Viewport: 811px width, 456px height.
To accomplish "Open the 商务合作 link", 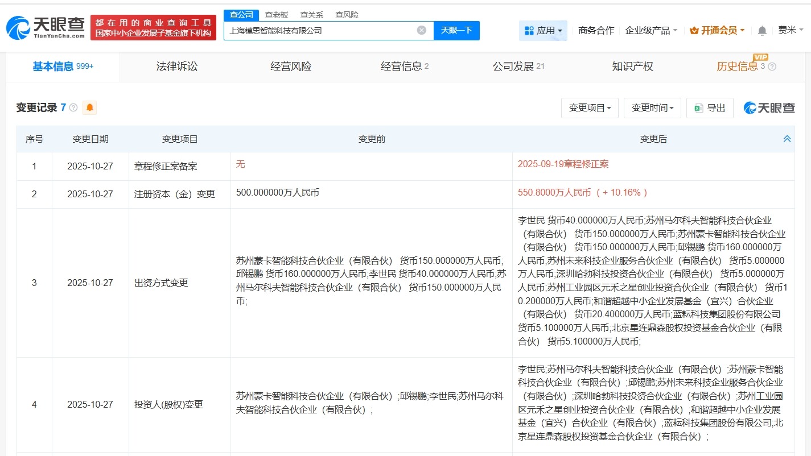I will [x=595, y=30].
